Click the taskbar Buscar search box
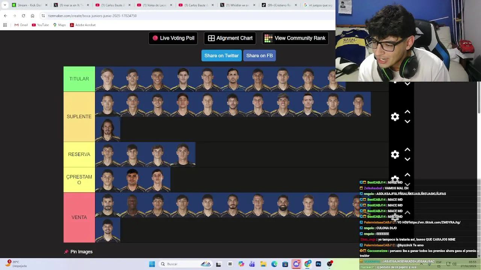This screenshot has height=270, width=481. pos(186,264)
